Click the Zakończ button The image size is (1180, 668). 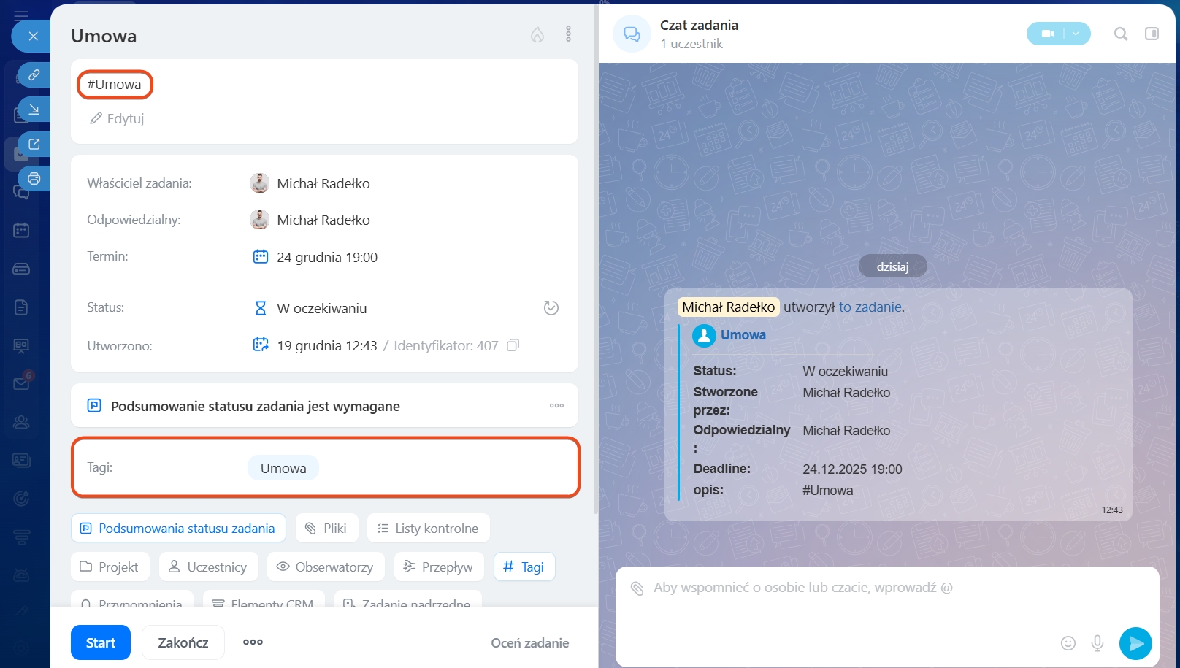coord(183,642)
